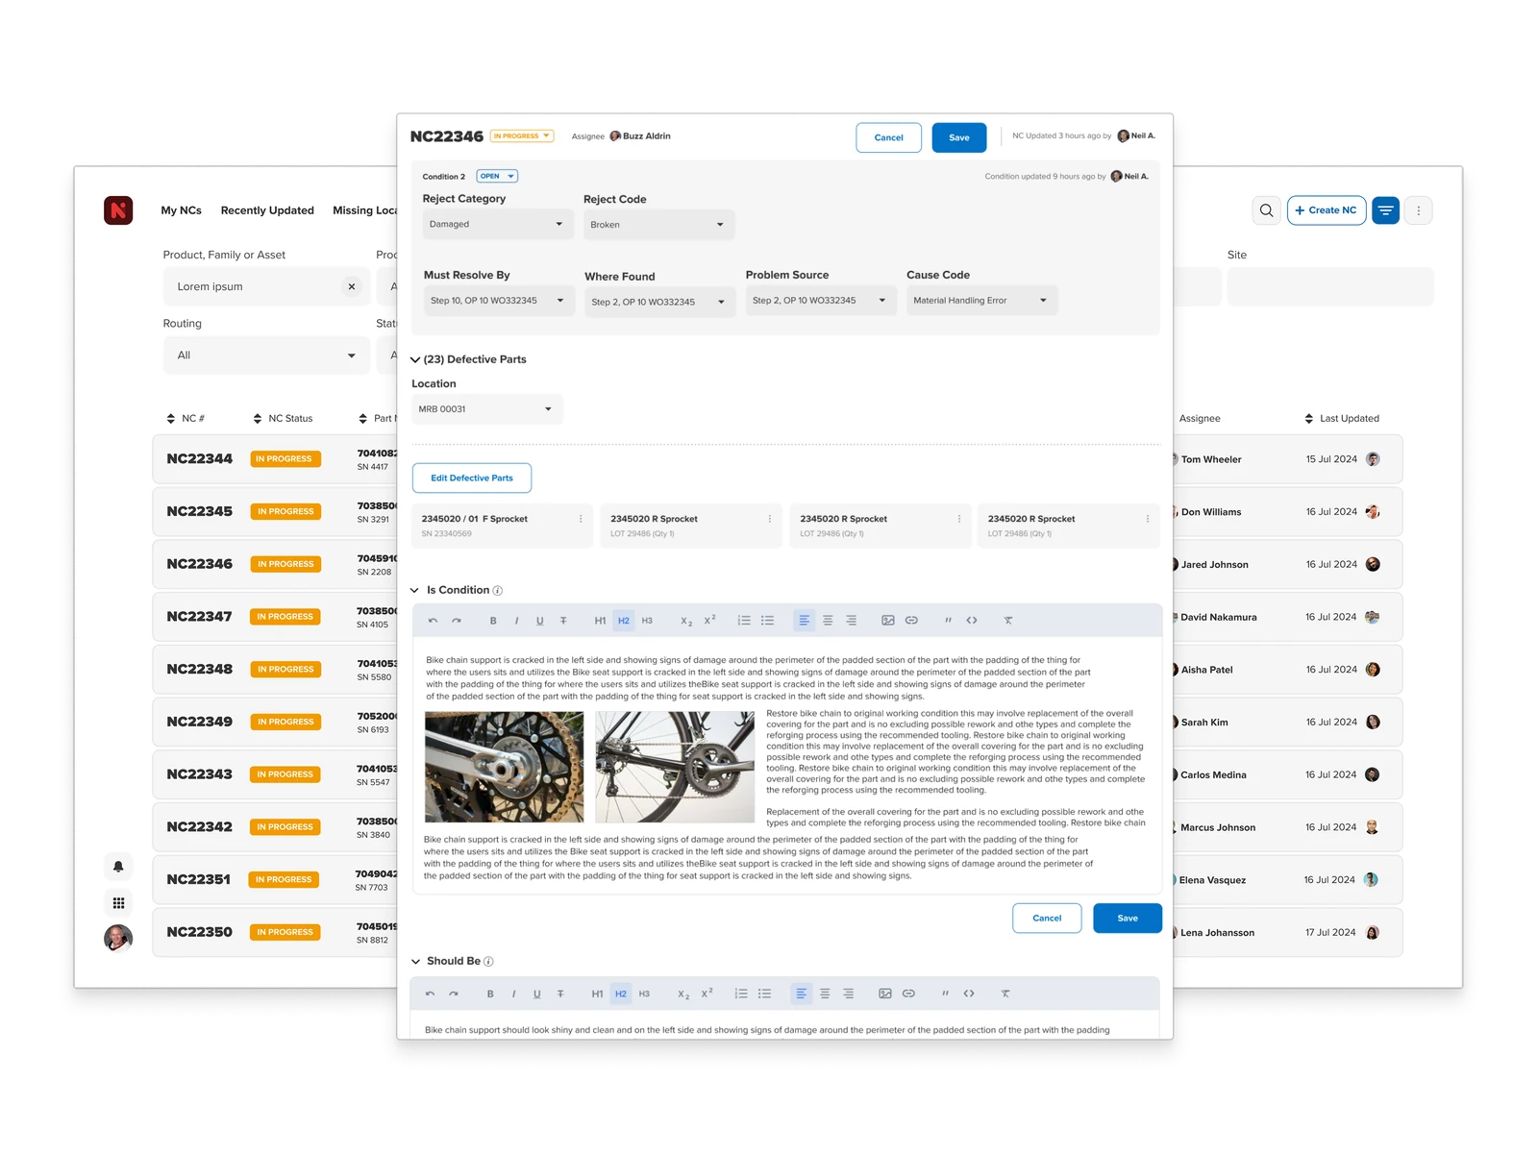This screenshot has width=1538, height=1153.
Task: Click Cancel below the Is Condition editor
Action: click(x=1047, y=919)
